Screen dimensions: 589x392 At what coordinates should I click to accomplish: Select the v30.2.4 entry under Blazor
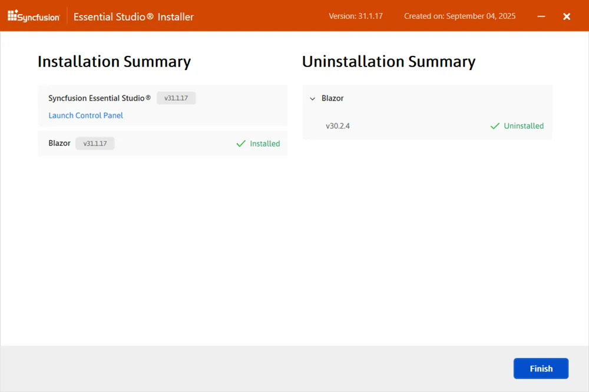click(337, 125)
